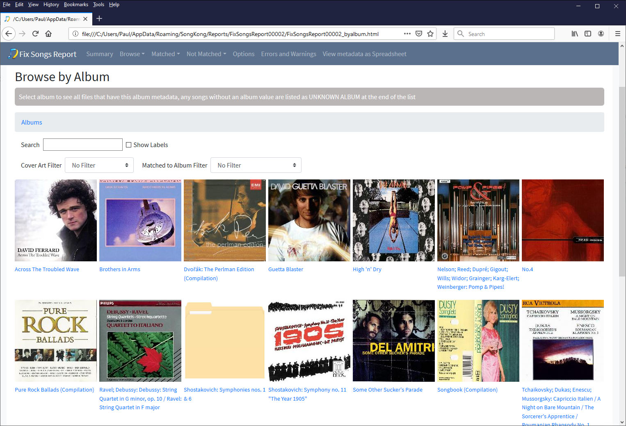This screenshot has width=626, height=426.
Task: Open the Help menu
Action: pos(114,5)
